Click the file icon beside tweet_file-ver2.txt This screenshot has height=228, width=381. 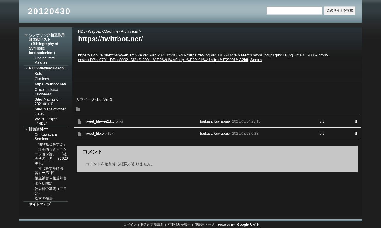80,121
